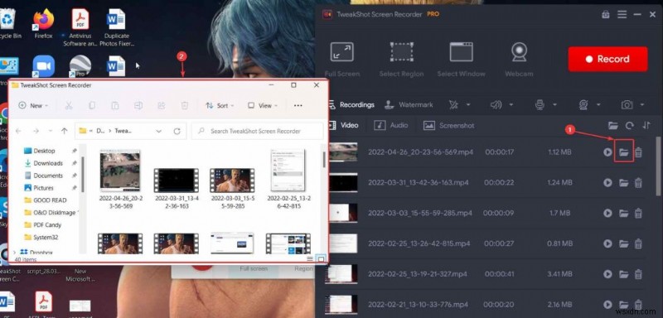
Task: Open file location of 2022-02-21_13-10-33-776.mp4
Action: point(624,305)
